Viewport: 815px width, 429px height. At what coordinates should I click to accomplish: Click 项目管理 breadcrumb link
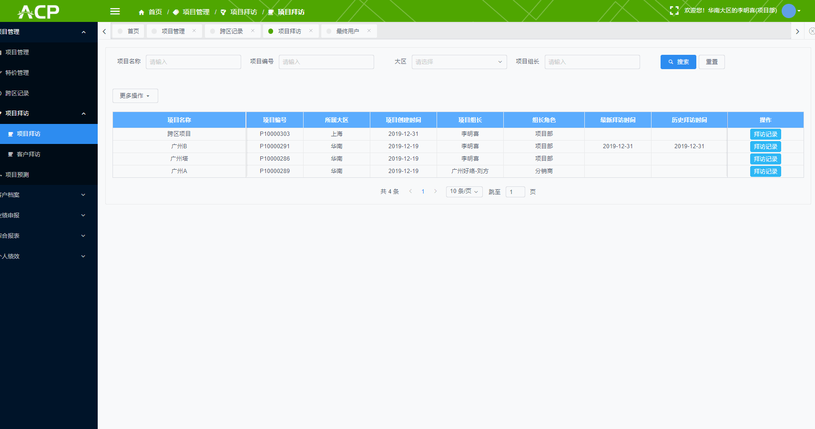(196, 12)
